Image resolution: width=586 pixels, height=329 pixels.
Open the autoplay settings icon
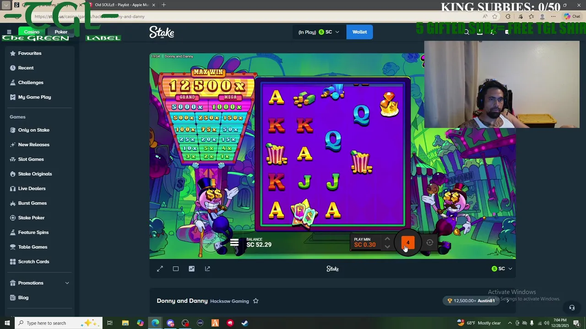pos(429,243)
